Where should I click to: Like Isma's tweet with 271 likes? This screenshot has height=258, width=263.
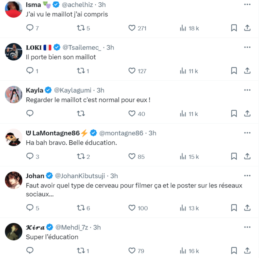click(132, 28)
